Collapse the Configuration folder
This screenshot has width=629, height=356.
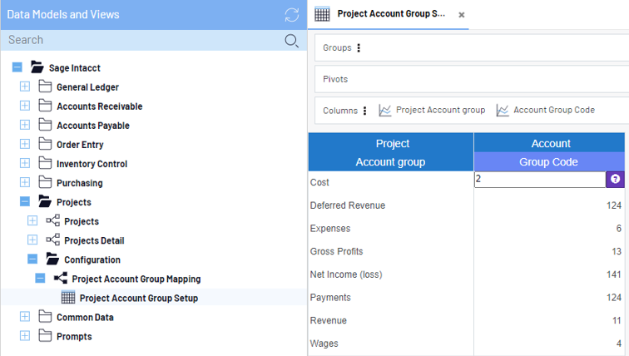tap(32, 260)
